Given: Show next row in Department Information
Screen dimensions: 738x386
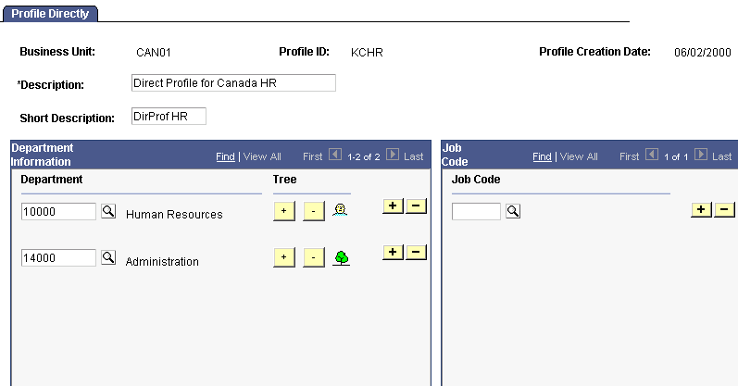Looking at the screenshot, I should 393,155.
